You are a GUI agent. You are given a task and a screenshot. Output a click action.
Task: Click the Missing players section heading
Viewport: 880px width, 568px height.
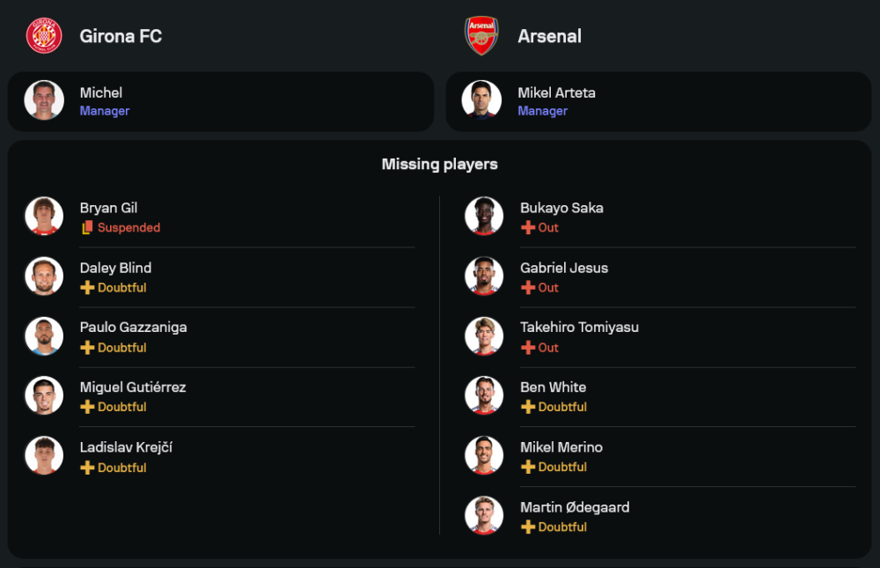pyautogui.click(x=440, y=164)
